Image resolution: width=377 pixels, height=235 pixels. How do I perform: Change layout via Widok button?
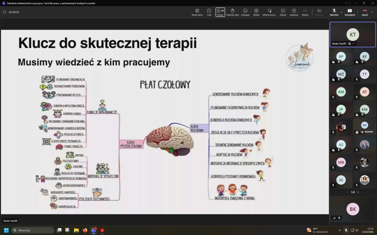point(256,12)
